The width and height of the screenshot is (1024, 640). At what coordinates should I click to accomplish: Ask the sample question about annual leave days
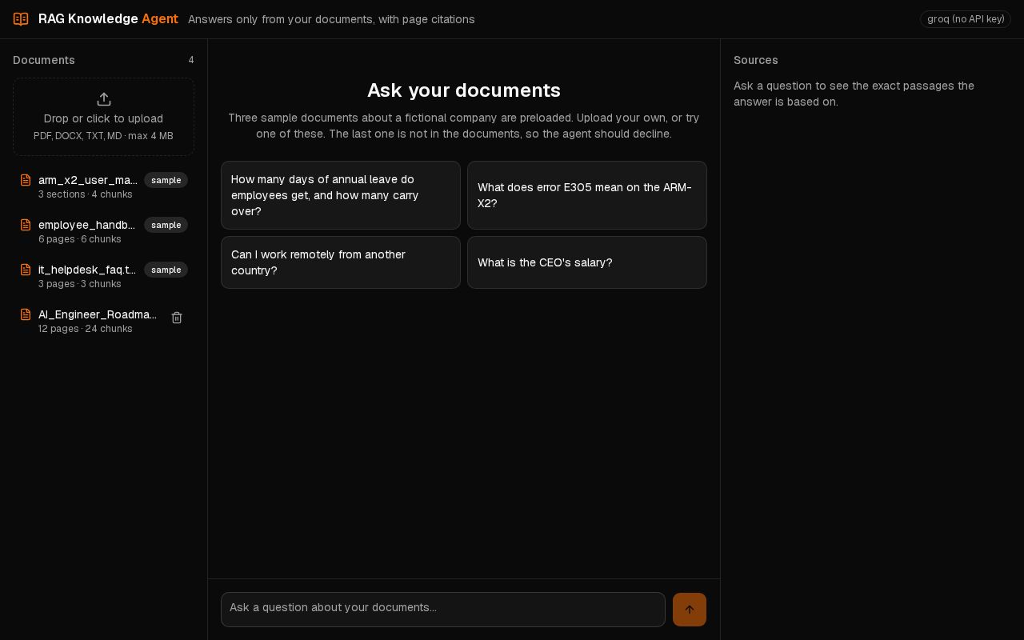(x=341, y=195)
